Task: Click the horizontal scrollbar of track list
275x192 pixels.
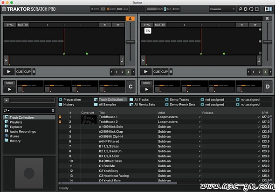Action: (x=119, y=183)
